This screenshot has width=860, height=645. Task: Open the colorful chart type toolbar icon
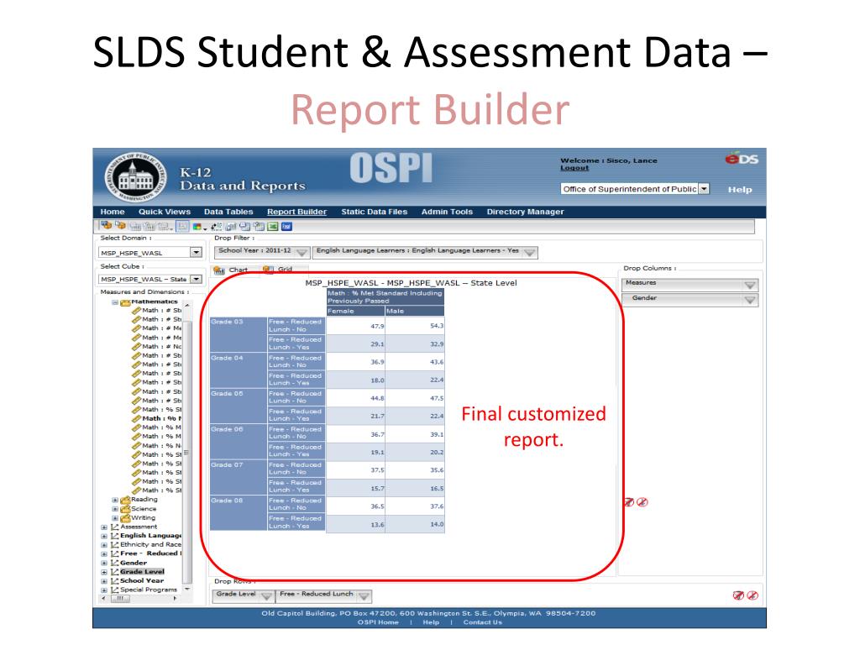(198, 227)
